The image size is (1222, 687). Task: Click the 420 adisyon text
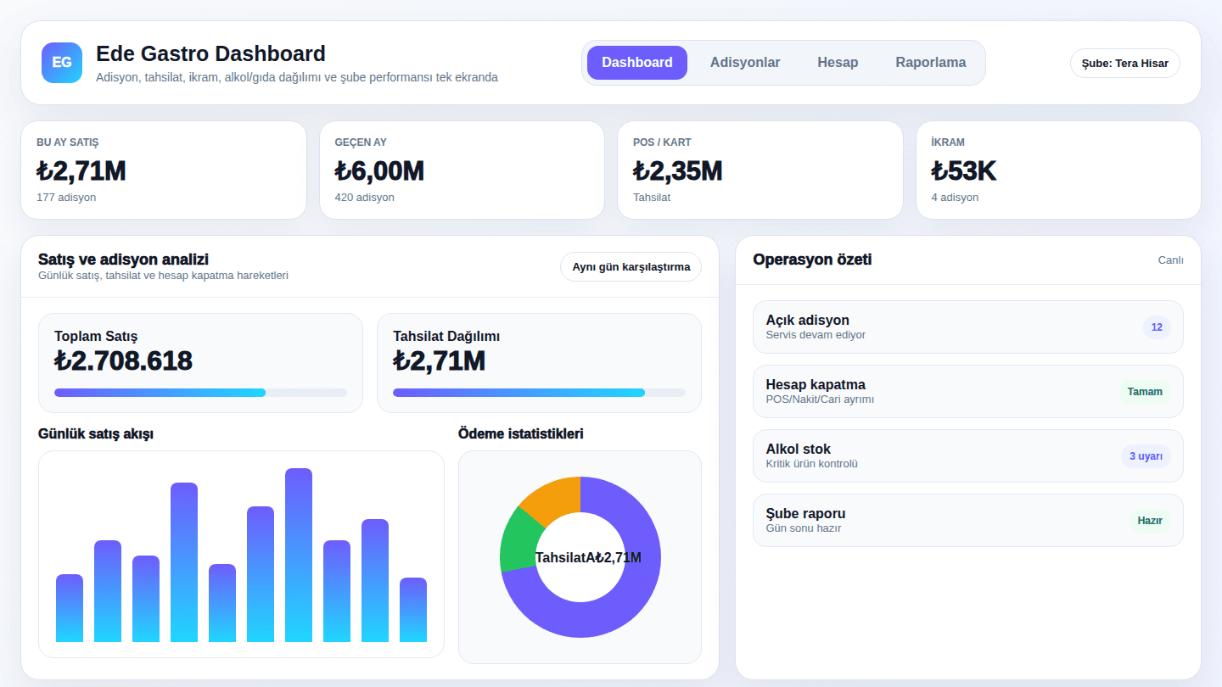click(365, 198)
